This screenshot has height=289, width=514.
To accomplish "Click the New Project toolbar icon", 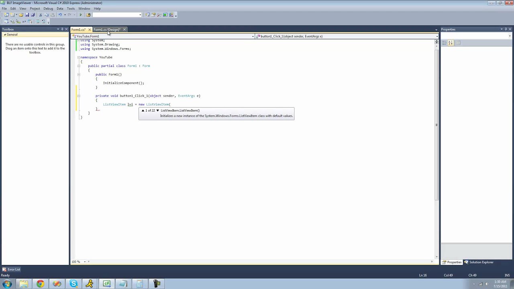I will tap(6, 15).
